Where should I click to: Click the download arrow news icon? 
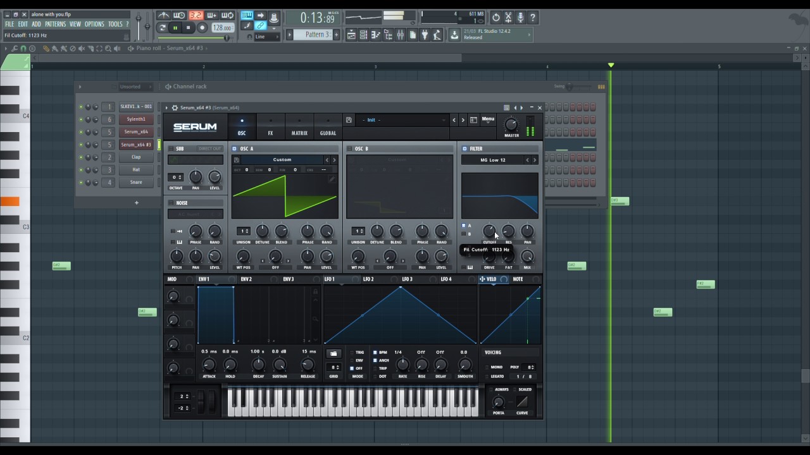454,35
